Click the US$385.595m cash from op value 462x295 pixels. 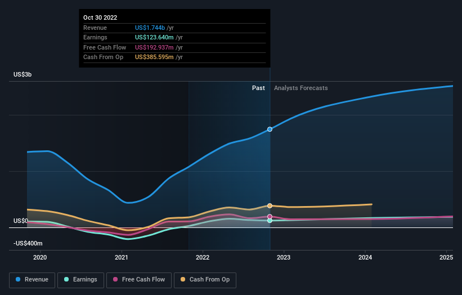coord(154,57)
